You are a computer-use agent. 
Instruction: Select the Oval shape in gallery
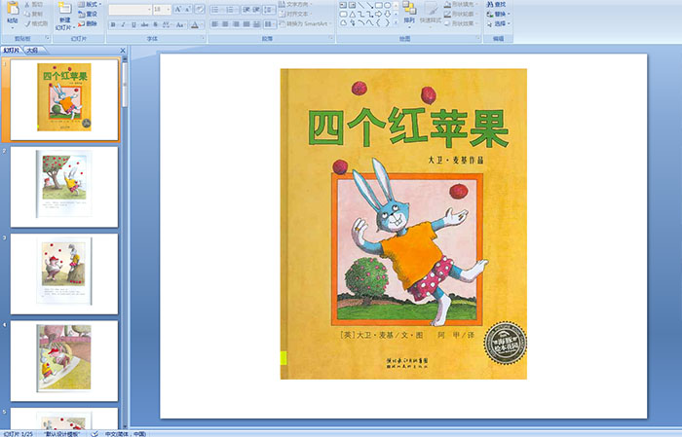[x=387, y=5]
